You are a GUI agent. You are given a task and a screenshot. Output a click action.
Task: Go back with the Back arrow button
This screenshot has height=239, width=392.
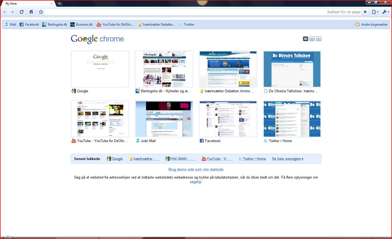point(5,12)
